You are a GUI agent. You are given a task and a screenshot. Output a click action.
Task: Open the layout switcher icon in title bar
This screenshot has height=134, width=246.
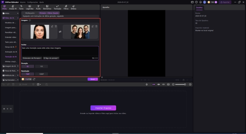pyautogui.click(x=192, y=2)
